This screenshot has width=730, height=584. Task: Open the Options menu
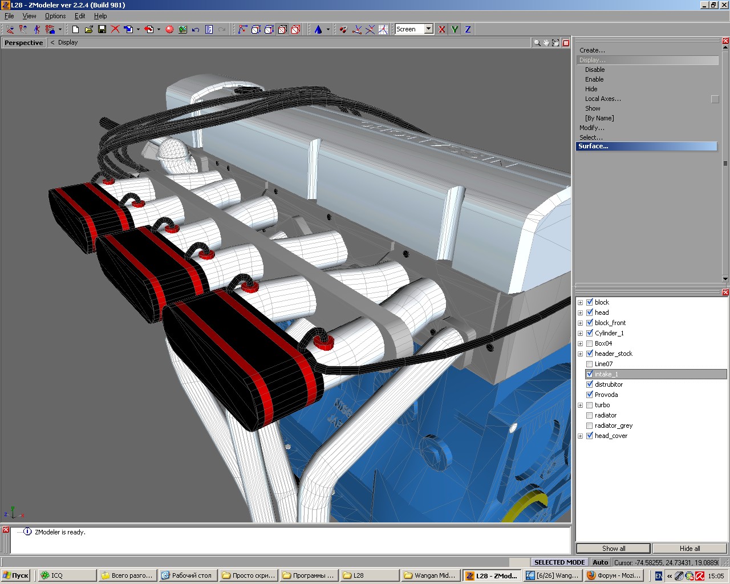[x=55, y=16]
